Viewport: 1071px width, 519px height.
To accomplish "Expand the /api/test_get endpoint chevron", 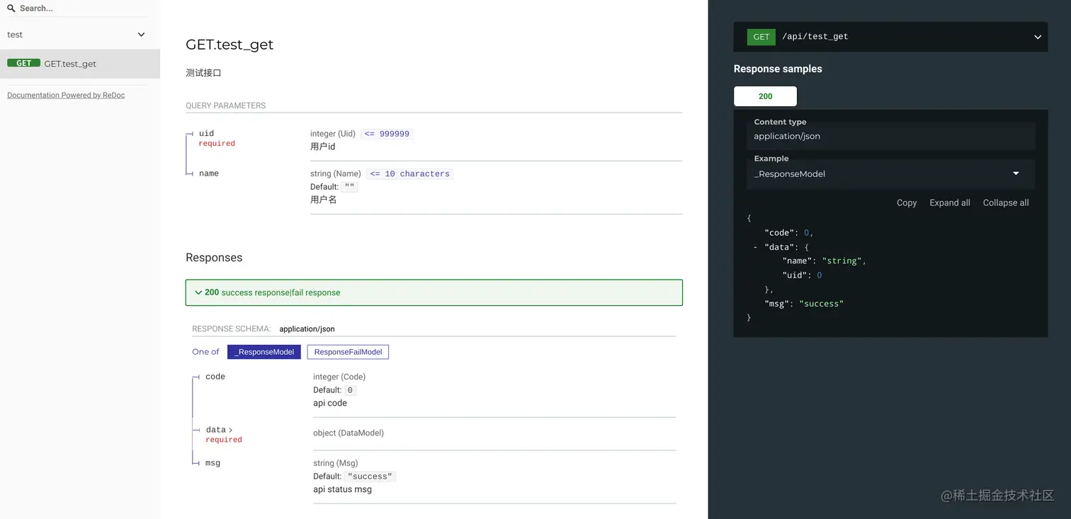I will click(1038, 37).
